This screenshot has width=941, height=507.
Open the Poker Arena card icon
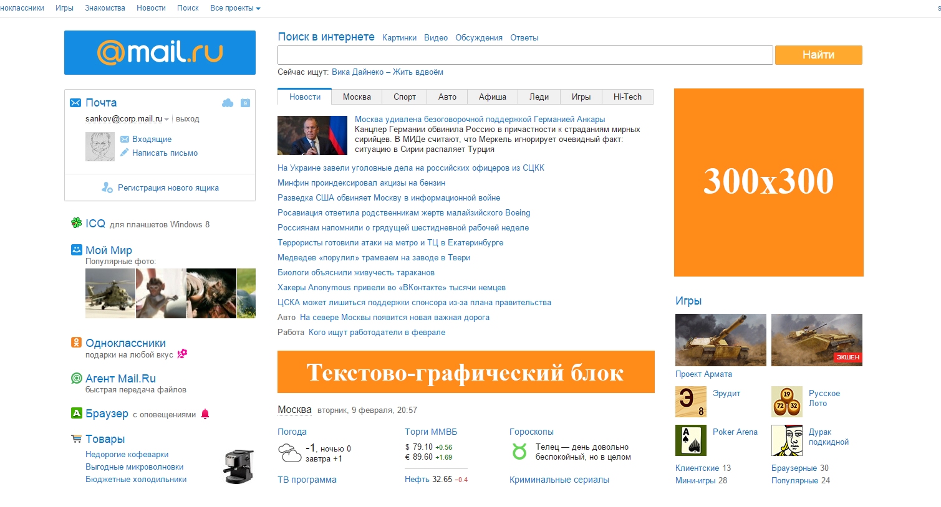[691, 440]
